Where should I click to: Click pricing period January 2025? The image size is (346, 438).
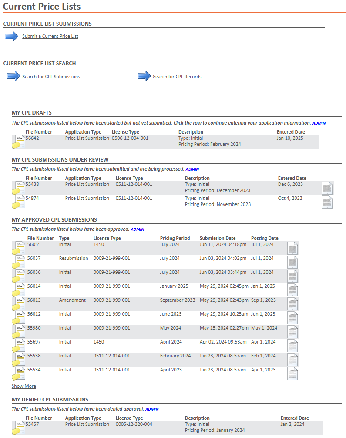click(174, 286)
